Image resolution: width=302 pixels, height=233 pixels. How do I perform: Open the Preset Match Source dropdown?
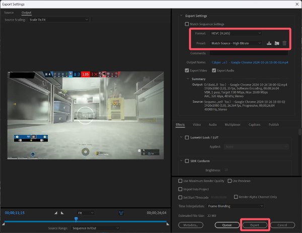point(236,43)
